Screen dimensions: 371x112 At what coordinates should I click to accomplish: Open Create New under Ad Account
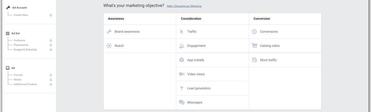(x=21, y=15)
